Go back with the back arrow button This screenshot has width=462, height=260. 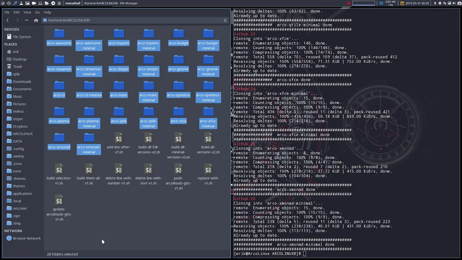click(8, 20)
